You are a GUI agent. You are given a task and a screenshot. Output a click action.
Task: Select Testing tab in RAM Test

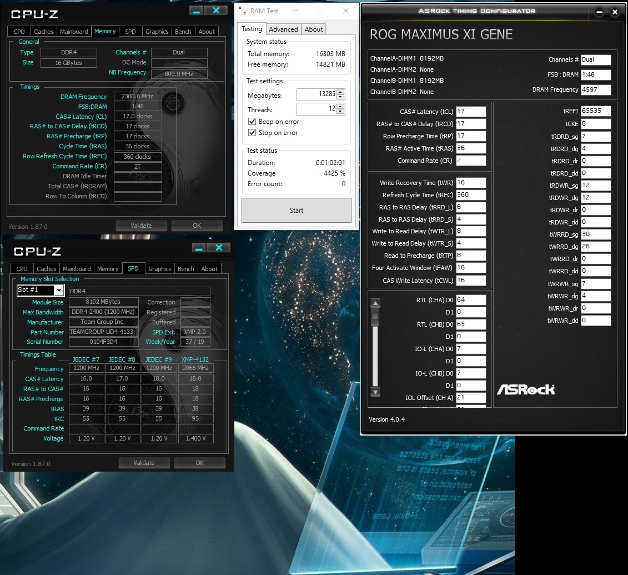tap(252, 29)
